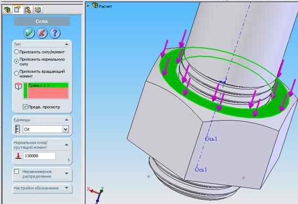The width and height of the screenshot is (298, 204).
Task: Enable 'Неравномерное распределение' checkbox
Action: [x=17, y=172]
